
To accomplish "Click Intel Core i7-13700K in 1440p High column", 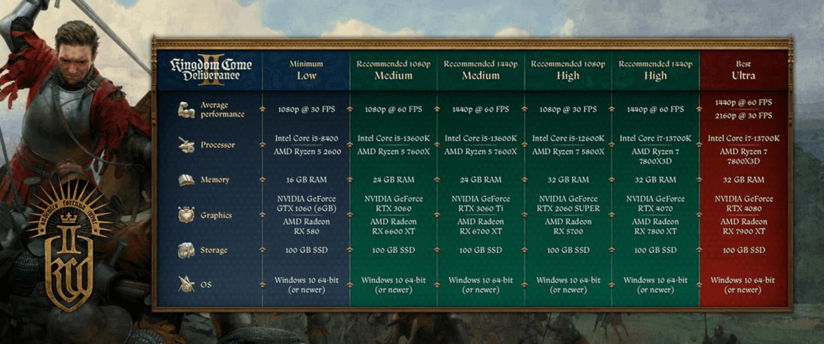I will point(655,138).
